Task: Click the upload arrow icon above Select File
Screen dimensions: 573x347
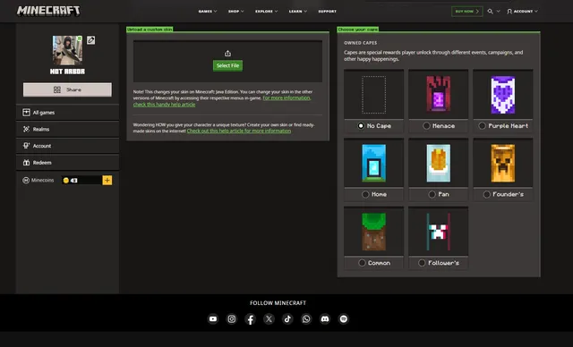Action: 227,54
